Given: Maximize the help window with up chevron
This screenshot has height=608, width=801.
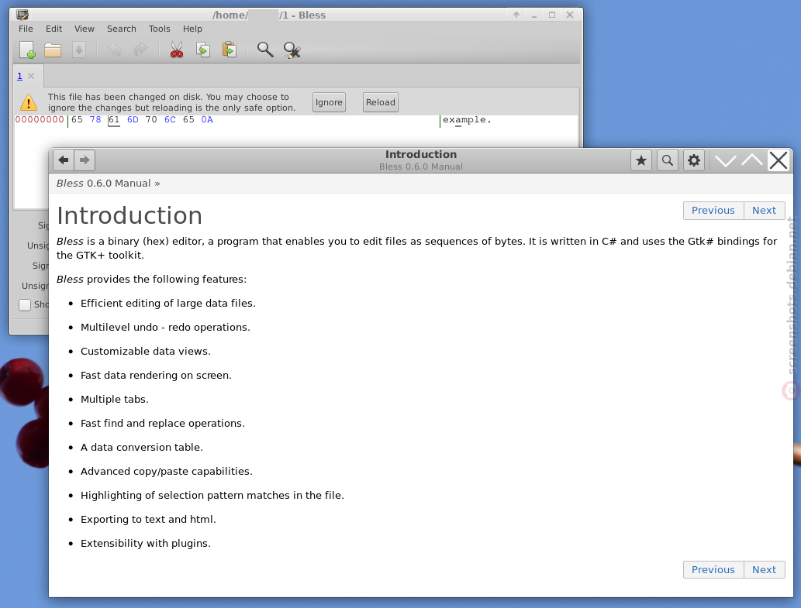Looking at the screenshot, I should click(x=752, y=160).
